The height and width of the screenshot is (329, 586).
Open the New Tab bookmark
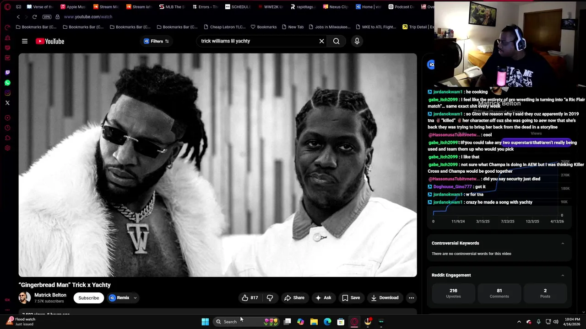(x=293, y=27)
